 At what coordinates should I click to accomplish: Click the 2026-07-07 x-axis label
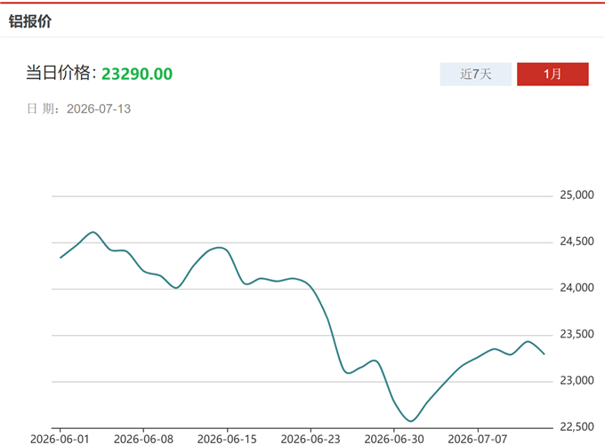coord(478,439)
